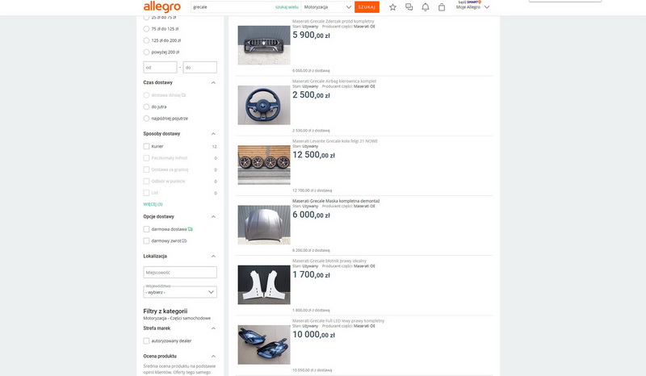Open the Województwo dropdown
Viewport: 646px width, 376px height.
pos(180,292)
